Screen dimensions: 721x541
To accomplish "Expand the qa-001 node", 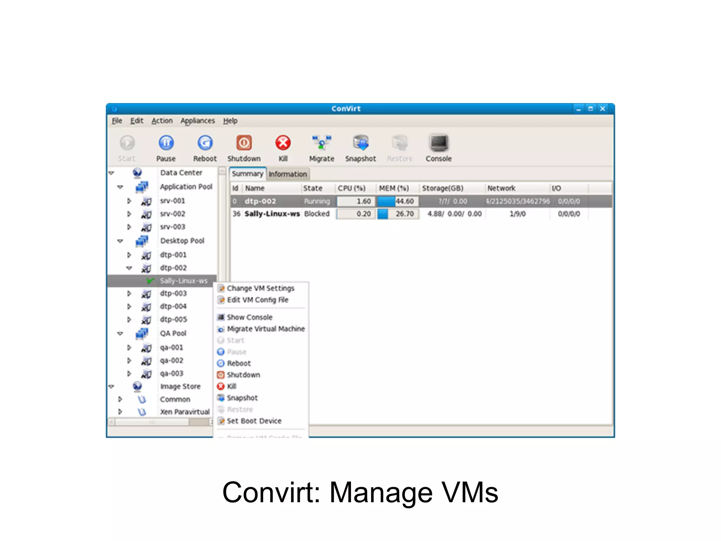I will [129, 348].
